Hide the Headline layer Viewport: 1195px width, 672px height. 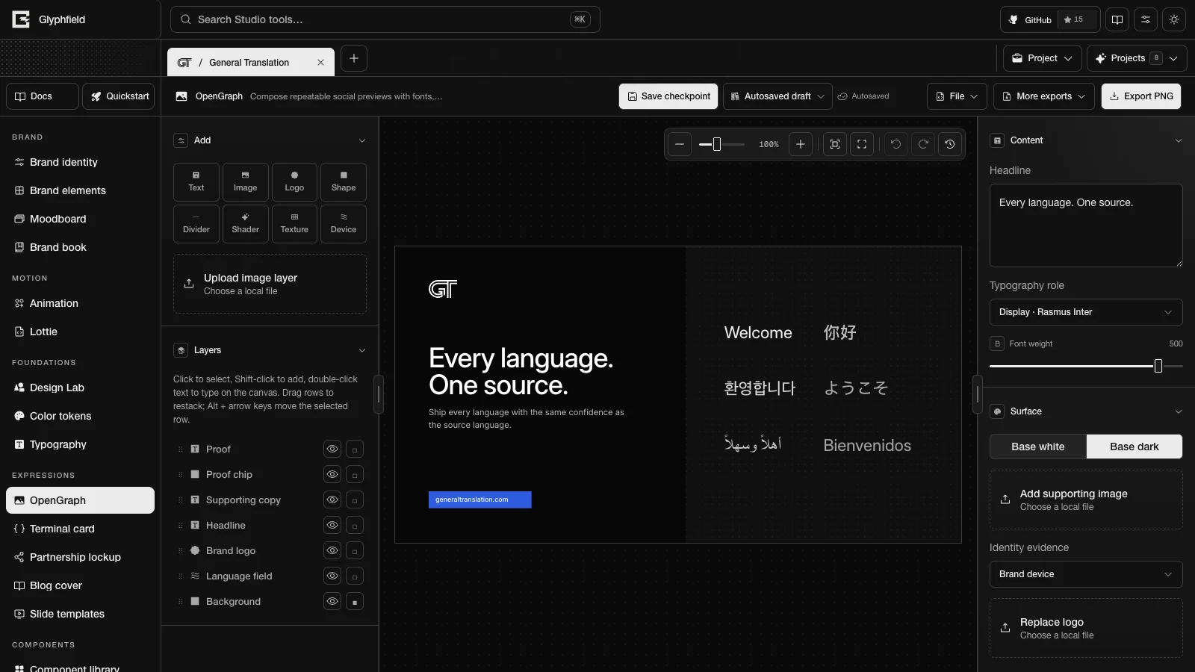click(332, 525)
